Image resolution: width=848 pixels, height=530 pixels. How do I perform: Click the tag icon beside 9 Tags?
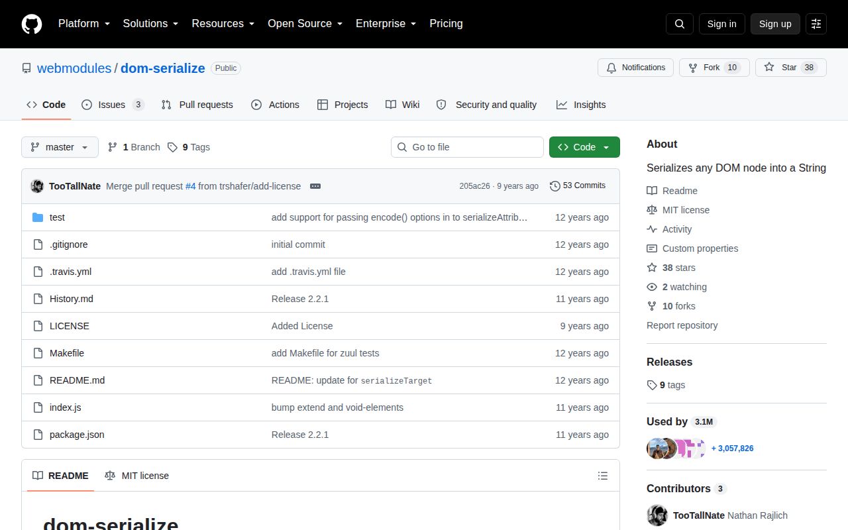(x=172, y=147)
